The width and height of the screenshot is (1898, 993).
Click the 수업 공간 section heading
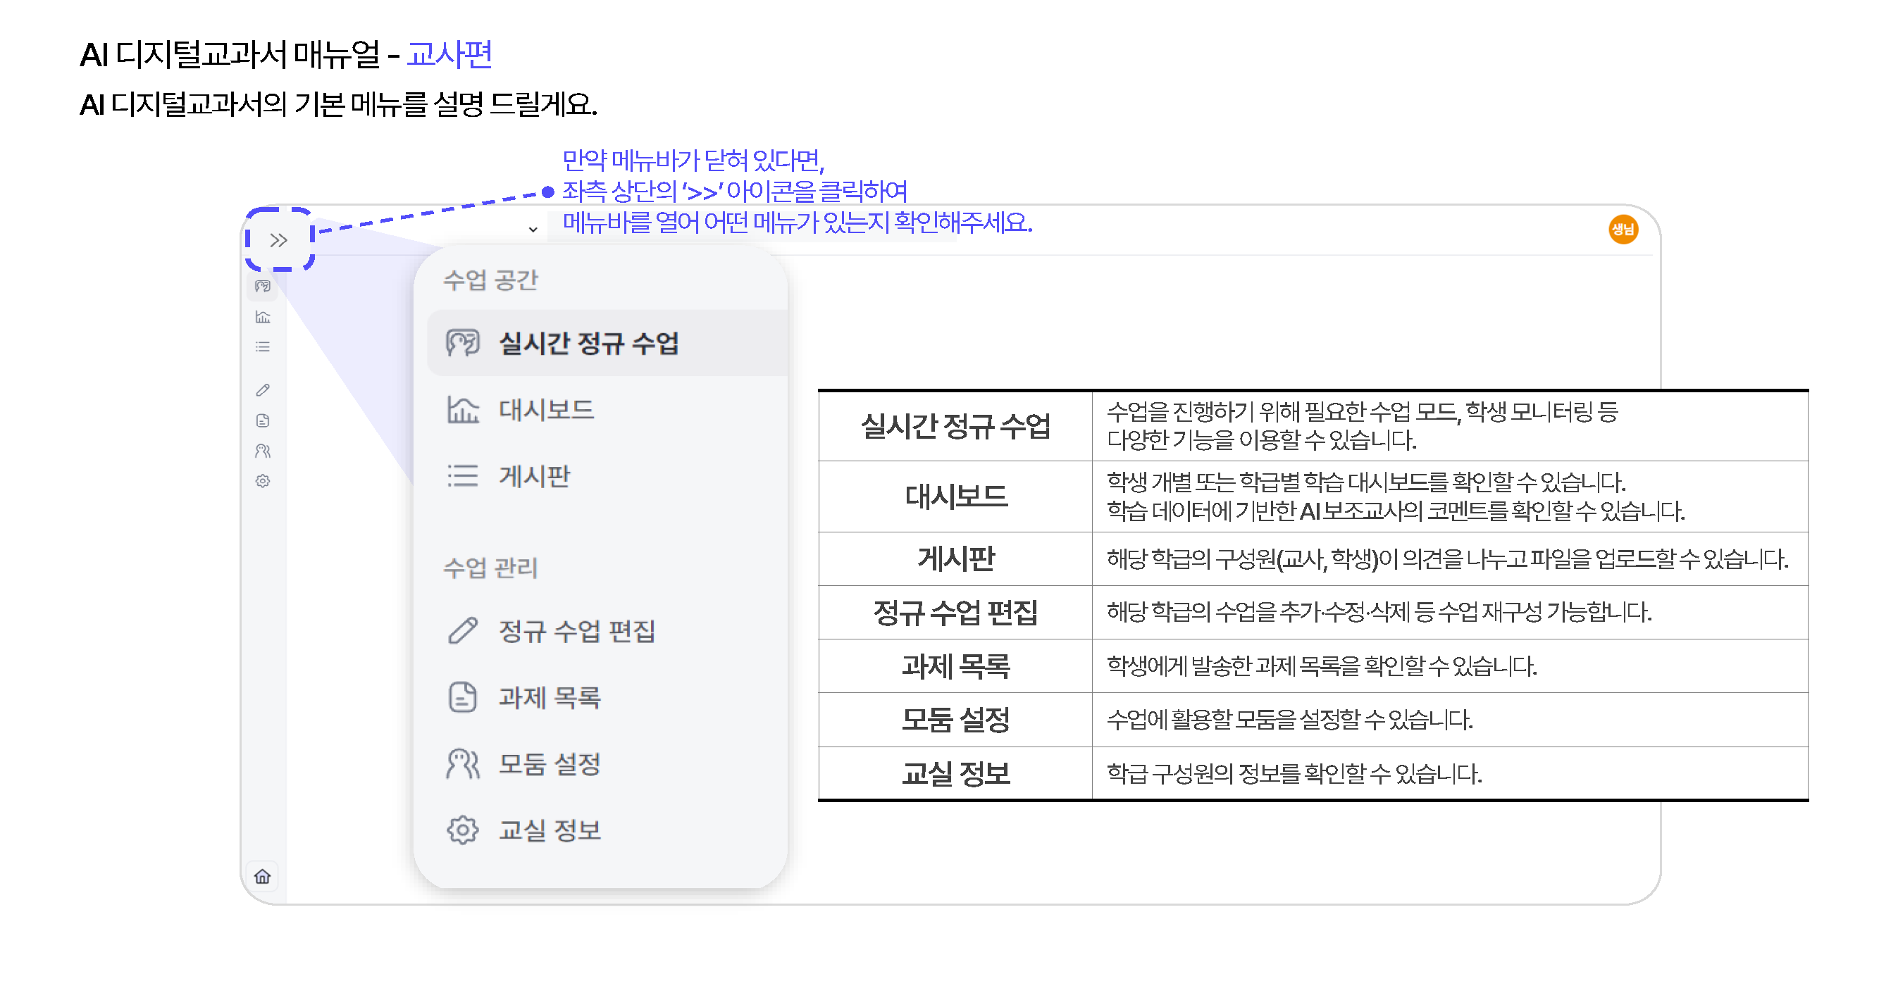[491, 280]
